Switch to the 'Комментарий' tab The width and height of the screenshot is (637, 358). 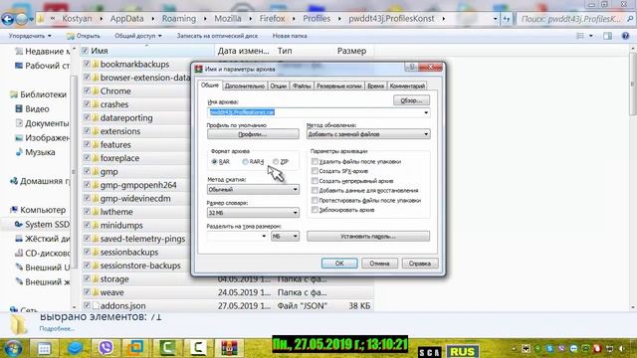407,87
